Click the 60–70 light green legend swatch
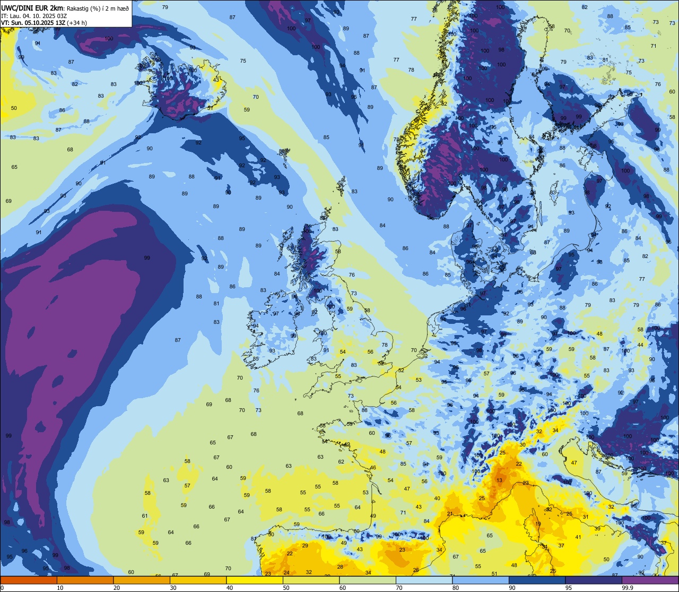Viewport: 679px width, 592px height. (x=368, y=580)
